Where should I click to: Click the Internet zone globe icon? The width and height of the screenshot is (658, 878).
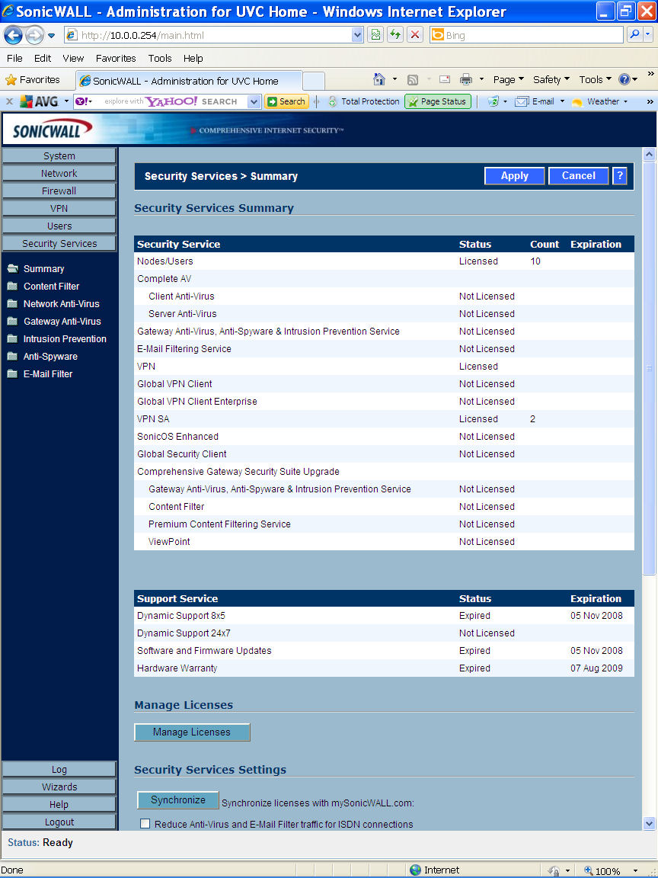pos(415,870)
